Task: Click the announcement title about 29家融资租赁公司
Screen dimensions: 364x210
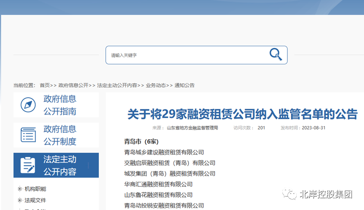Action: click(x=242, y=114)
